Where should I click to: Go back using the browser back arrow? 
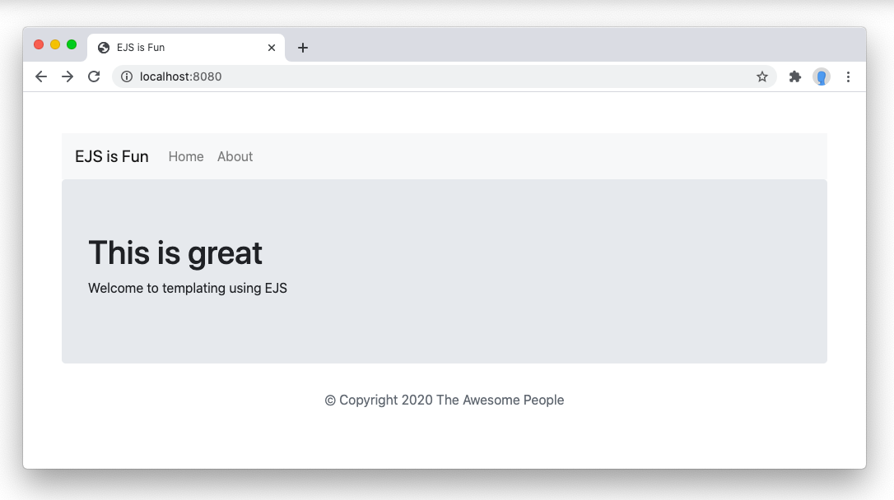click(x=41, y=76)
